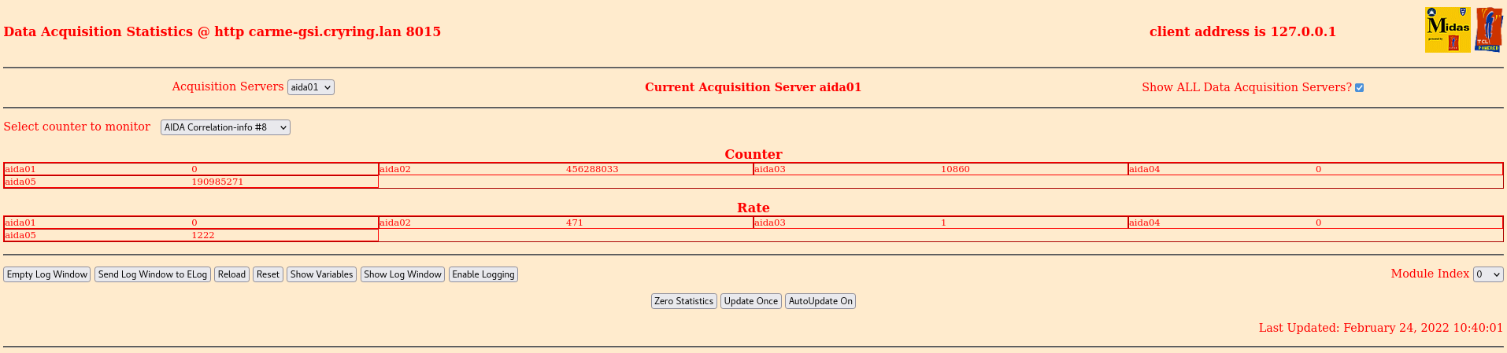Image resolution: width=1507 pixels, height=353 pixels.
Task: Click the Reset button
Action: (x=268, y=274)
